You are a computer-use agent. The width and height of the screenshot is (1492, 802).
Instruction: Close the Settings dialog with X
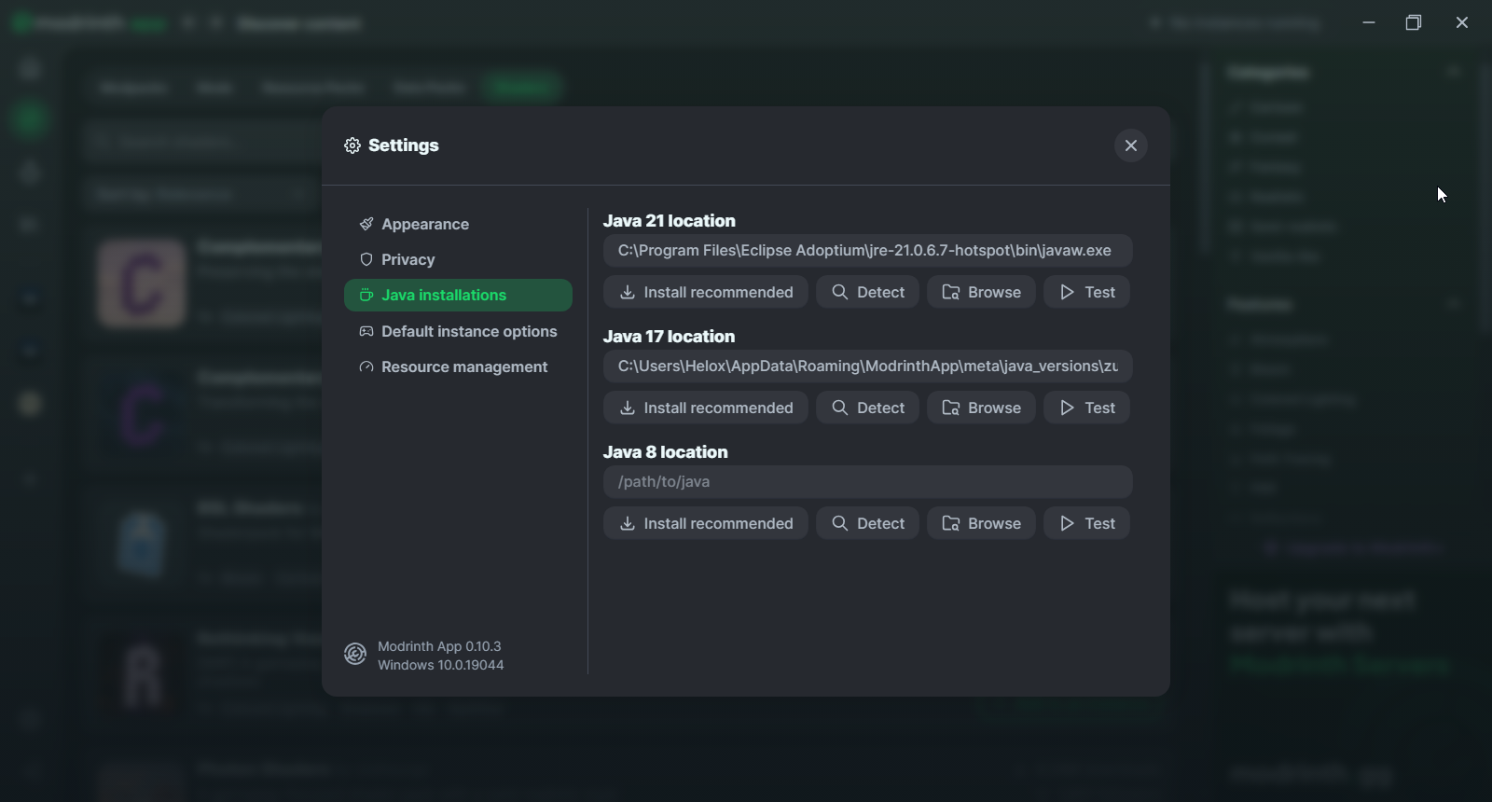pyautogui.click(x=1130, y=145)
